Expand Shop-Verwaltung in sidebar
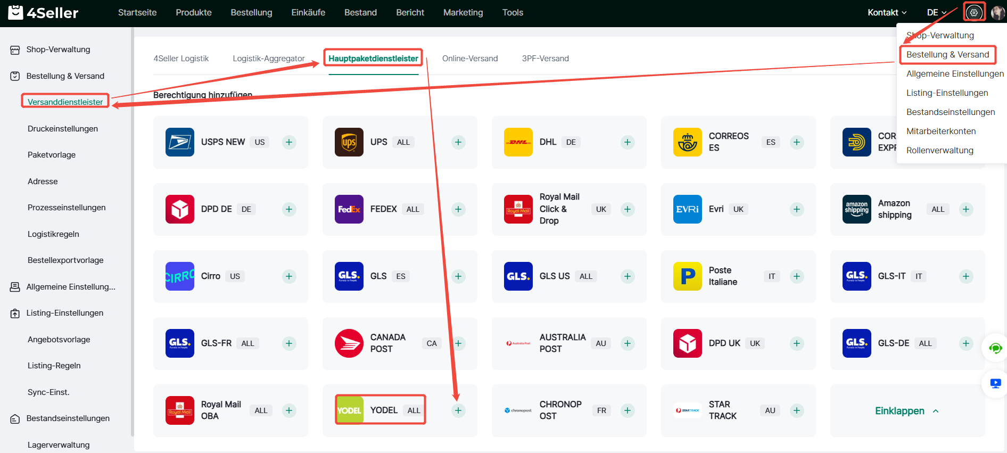The width and height of the screenshot is (1007, 453). [59, 50]
